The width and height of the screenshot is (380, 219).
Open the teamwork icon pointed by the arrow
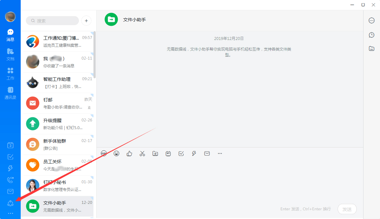(x=10, y=203)
